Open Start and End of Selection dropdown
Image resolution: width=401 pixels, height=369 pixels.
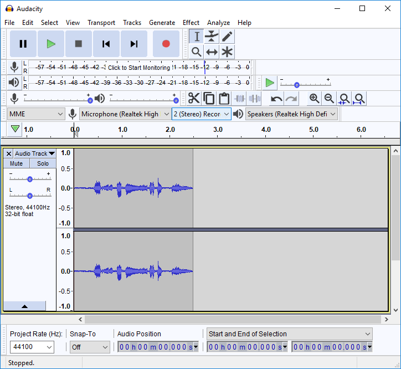pyautogui.click(x=290, y=334)
